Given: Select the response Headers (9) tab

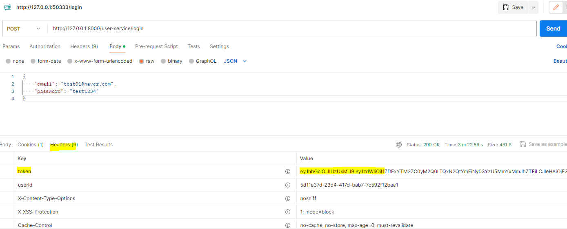Looking at the screenshot, I should click(64, 145).
